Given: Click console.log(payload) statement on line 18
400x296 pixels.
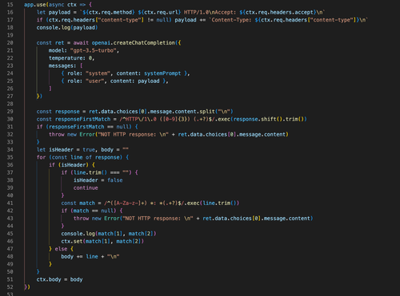Looking at the screenshot, I should [67, 28].
